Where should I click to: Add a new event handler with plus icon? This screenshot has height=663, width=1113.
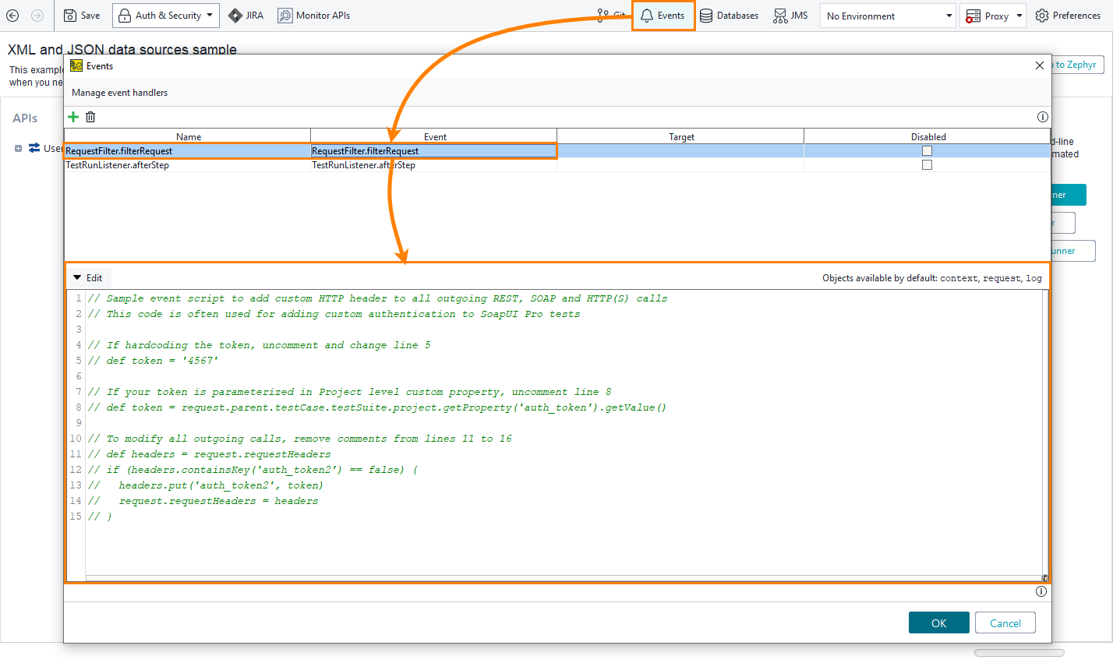(x=73, y=117)
